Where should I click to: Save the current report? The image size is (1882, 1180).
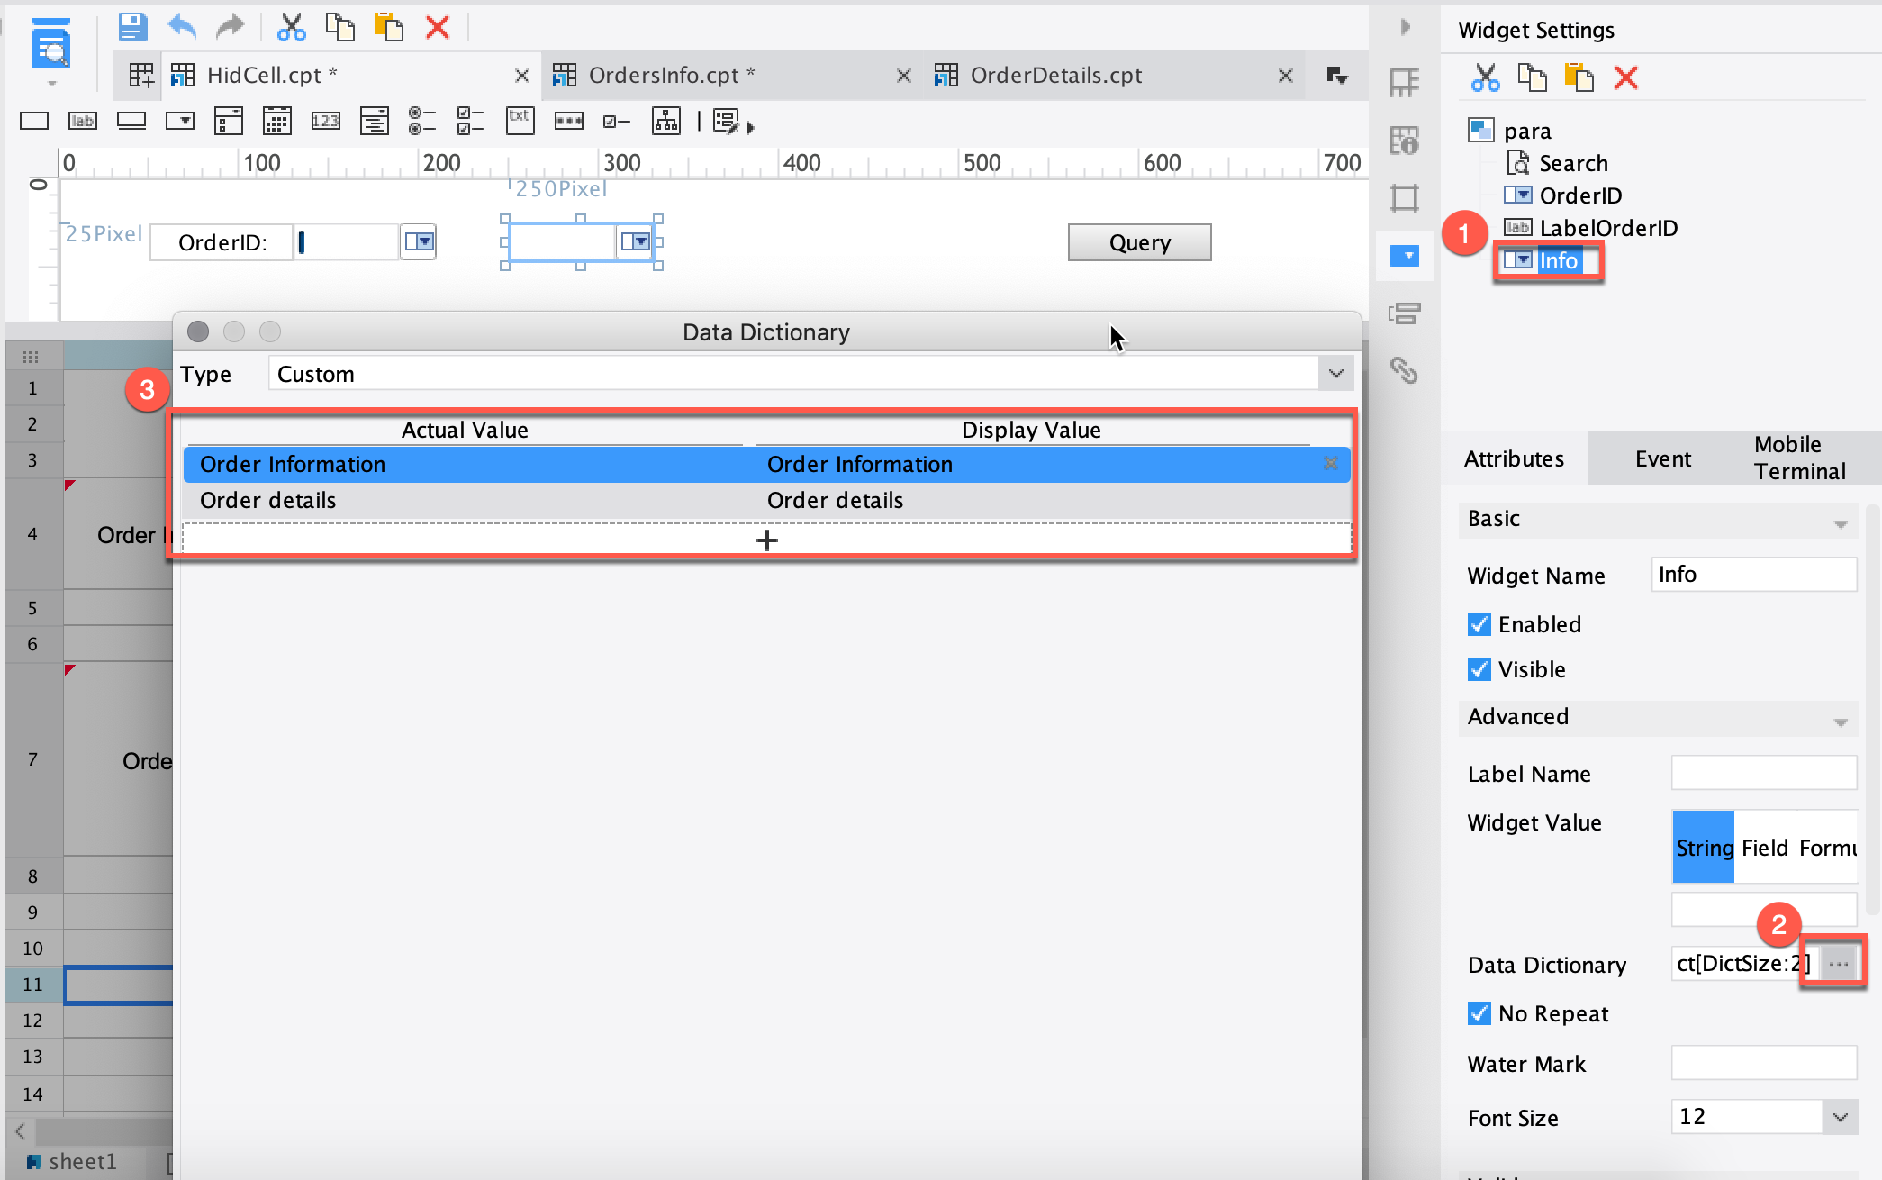point(131,26)
